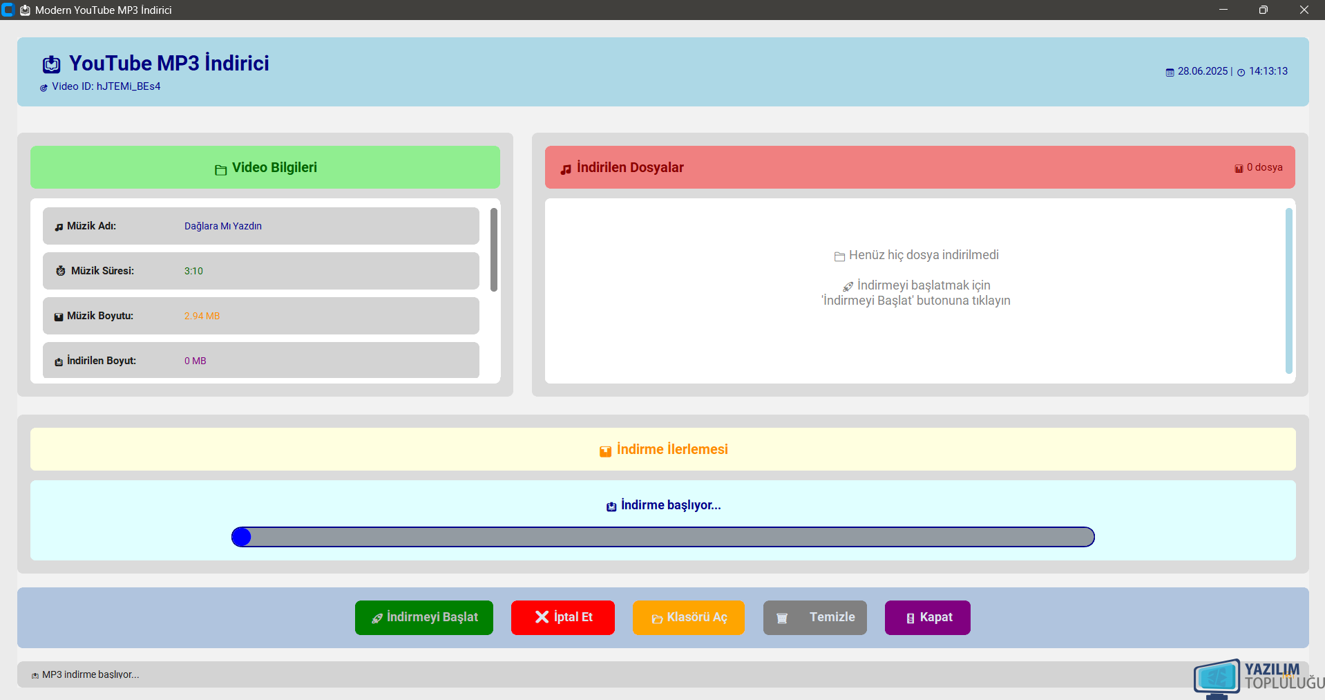Minimize the Modern YouTube MP3 İndirici window

(1223, 10)
